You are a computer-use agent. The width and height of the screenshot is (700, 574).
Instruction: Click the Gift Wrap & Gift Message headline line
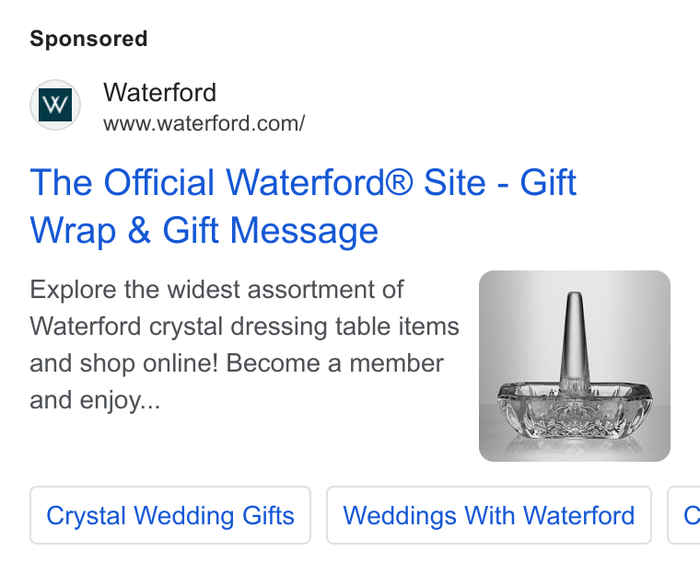(204, 231)
